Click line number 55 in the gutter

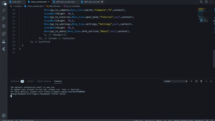14,31
